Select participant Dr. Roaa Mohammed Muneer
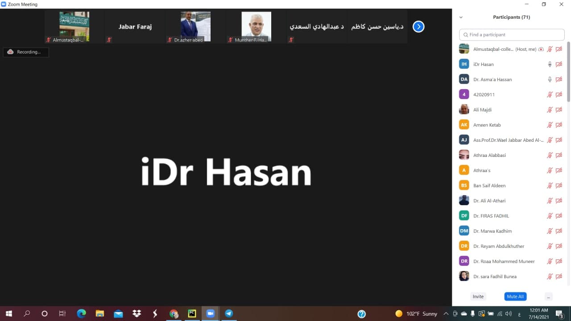571x321 pixels. click(x=511, y=261)
